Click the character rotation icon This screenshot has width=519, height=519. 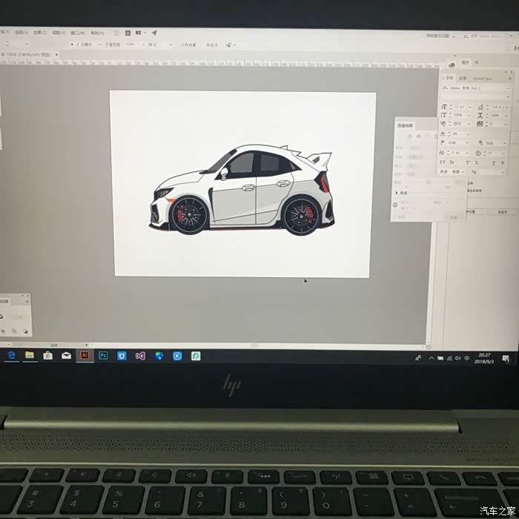point(478,153)
